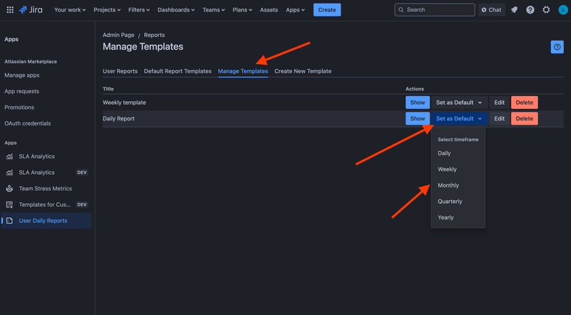
Task: Click the Actions column header
Action: pos(415,89)
